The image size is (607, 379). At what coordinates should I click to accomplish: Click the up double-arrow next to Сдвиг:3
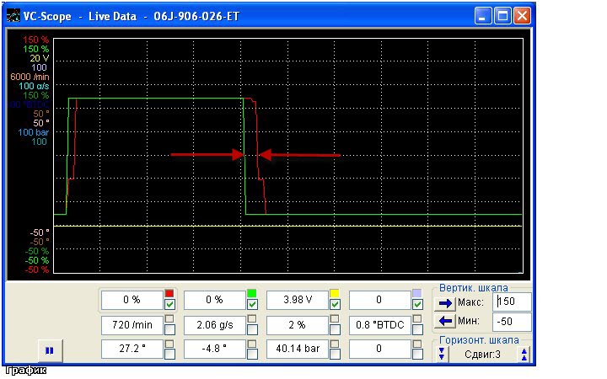[525, 355]
